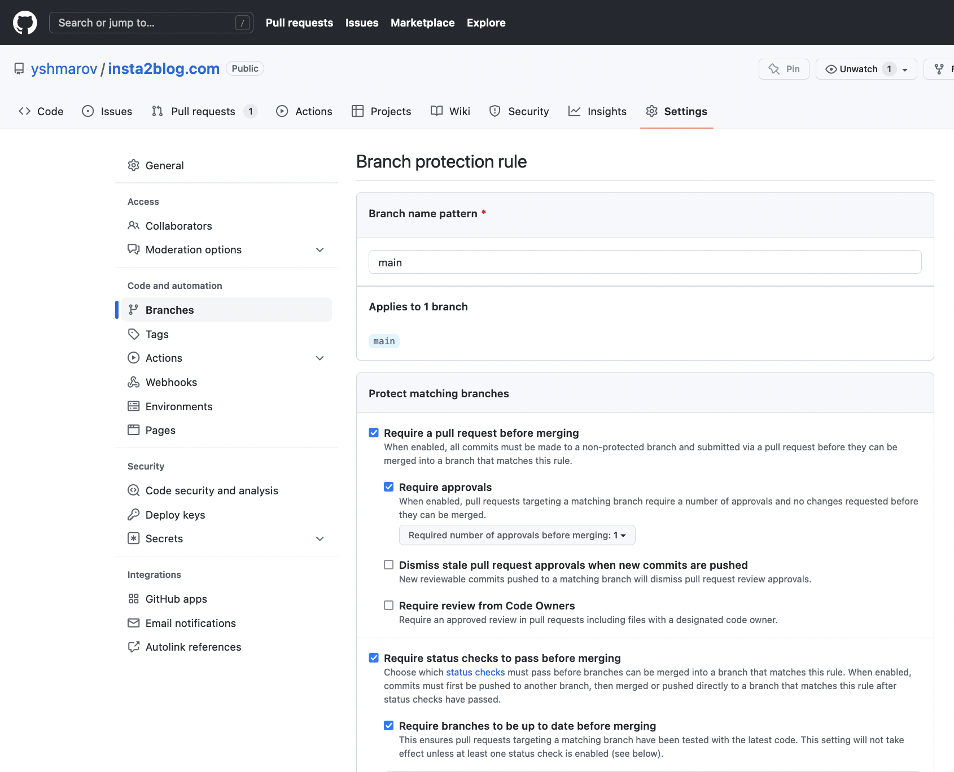The height and width of the screenshot is (772, 954).
Task: Expand the Moderation options chevron
Action: [320, 249]
